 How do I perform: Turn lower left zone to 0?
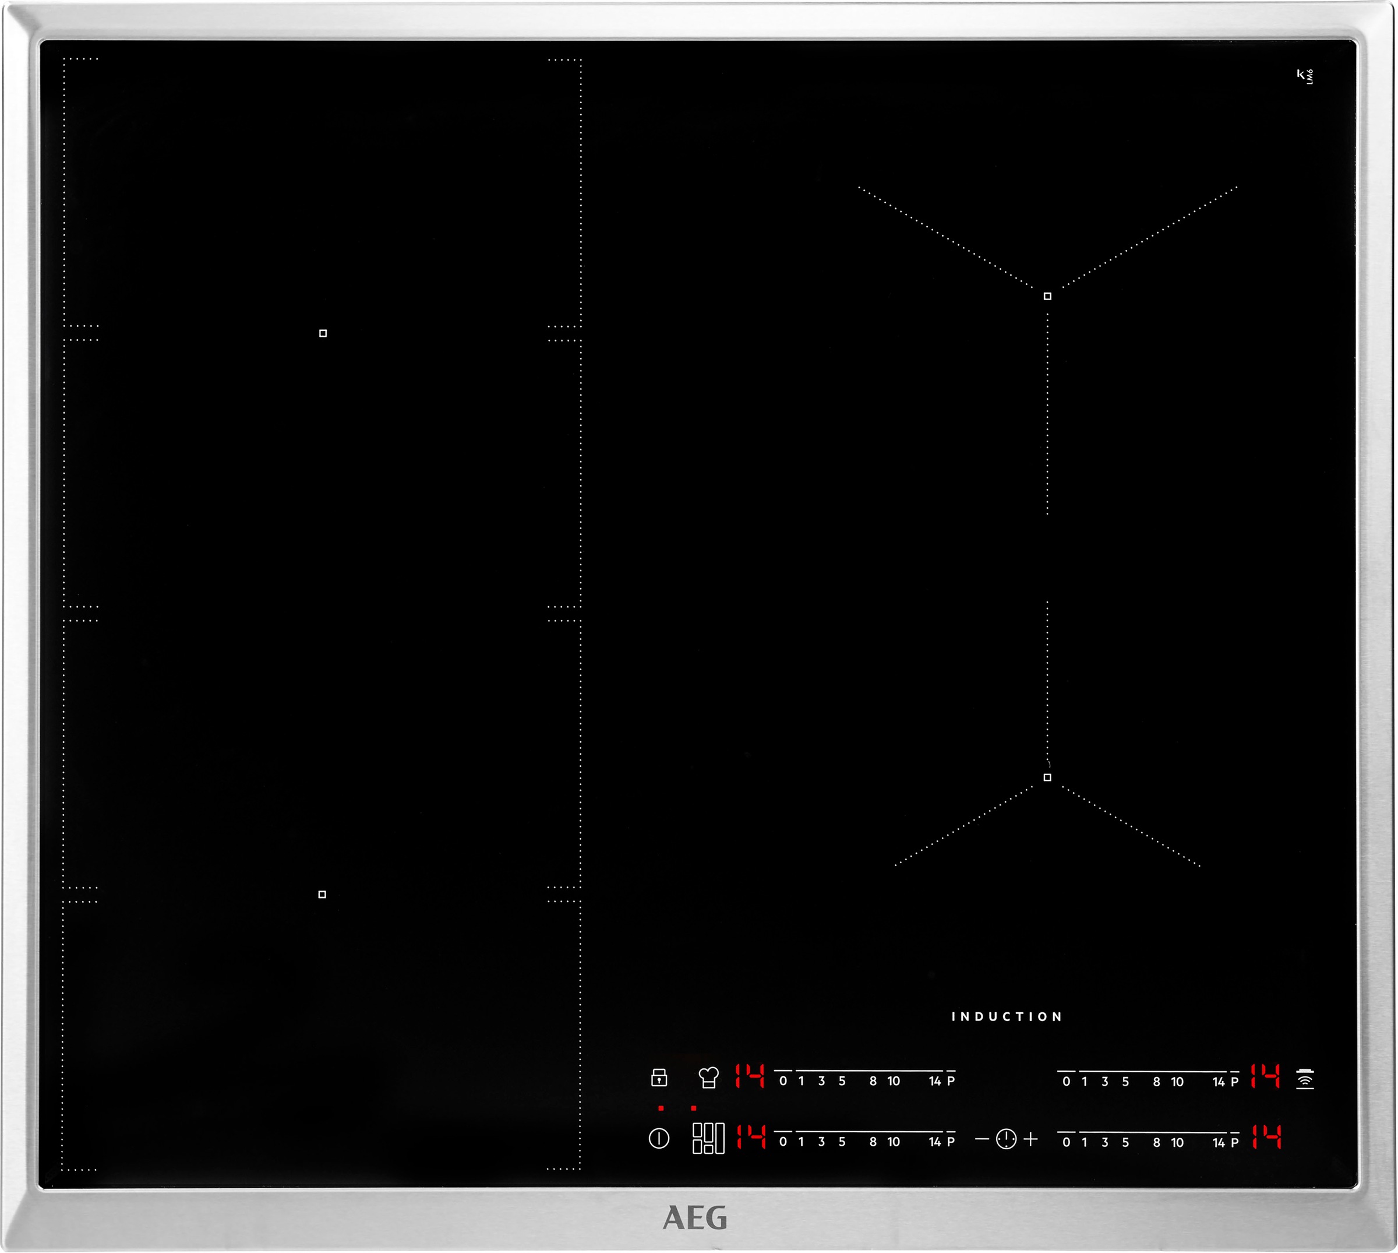783,1142
